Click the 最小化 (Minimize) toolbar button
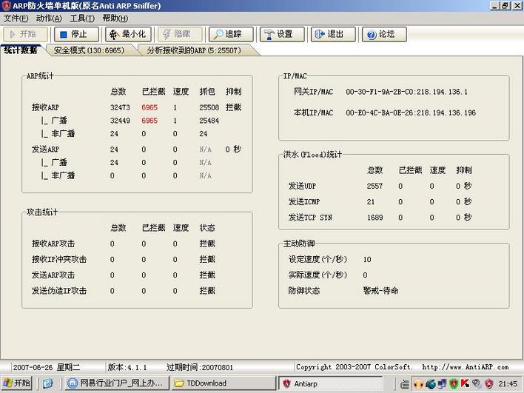The width and height of the screenshot is (524, 393). (x=127, y=34)
